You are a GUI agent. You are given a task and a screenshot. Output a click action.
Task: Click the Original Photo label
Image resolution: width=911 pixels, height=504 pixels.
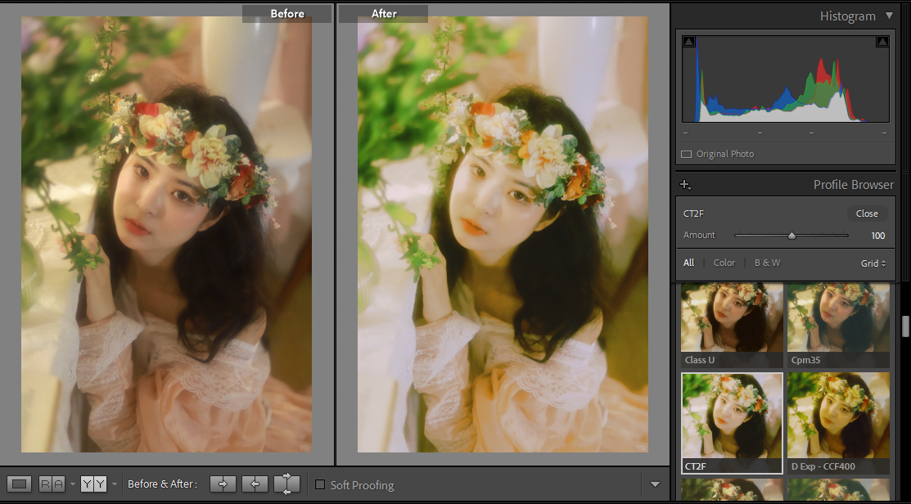click(725, 154)
